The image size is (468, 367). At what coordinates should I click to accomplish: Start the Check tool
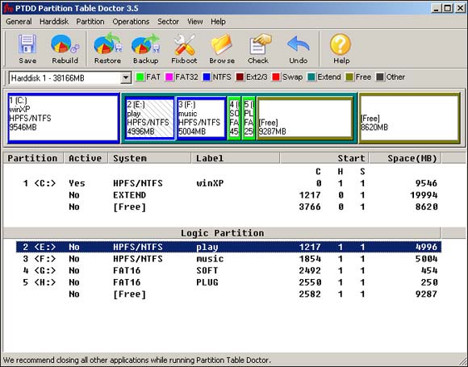258,48
